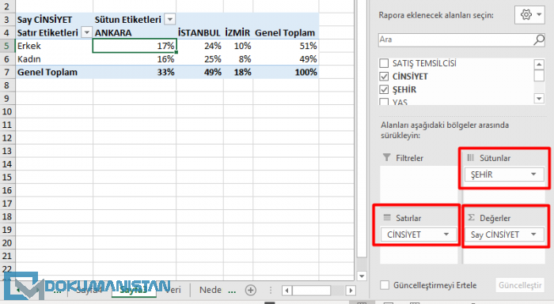
Task: Select the Genel Toplam column header cell
Action: pos(286,33)
